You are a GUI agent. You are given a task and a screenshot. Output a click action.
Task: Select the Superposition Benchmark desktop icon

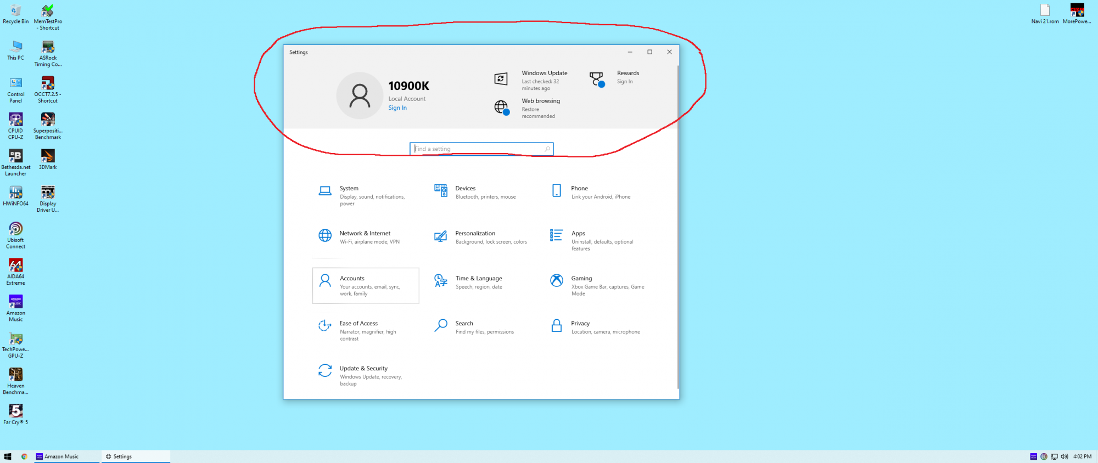tap(48, 126)
